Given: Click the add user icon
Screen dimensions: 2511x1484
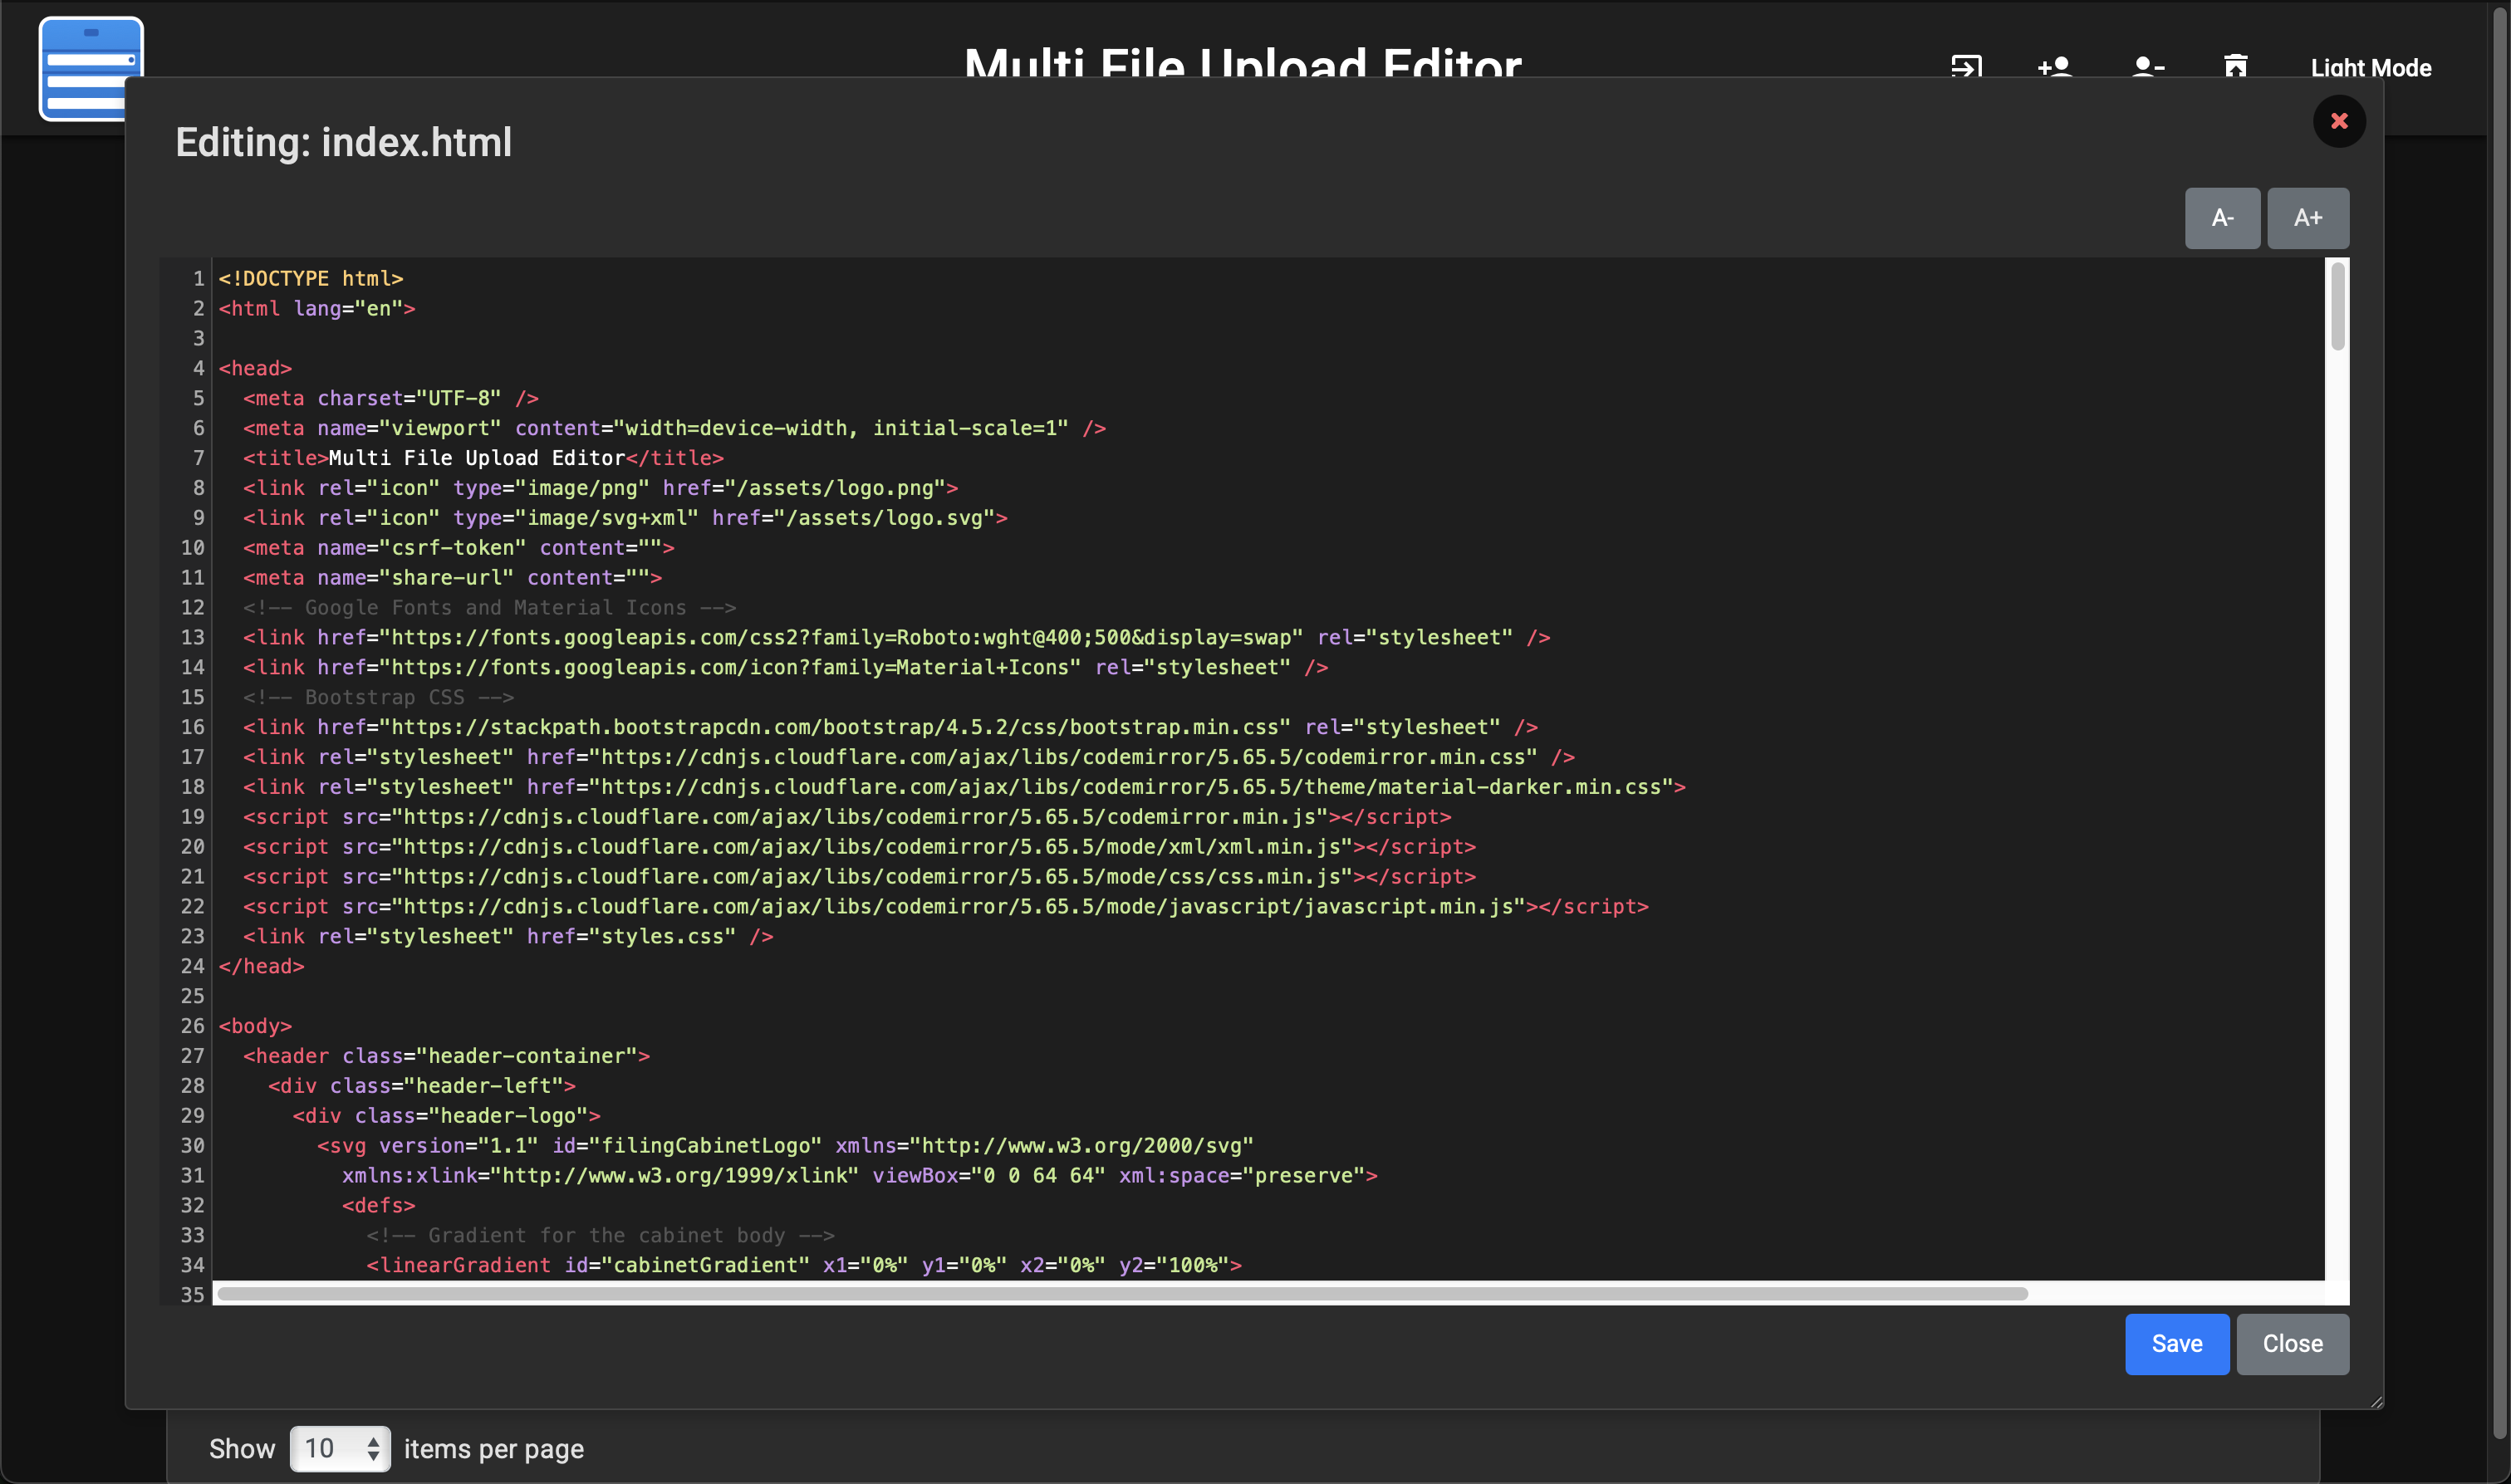Looking at the screenshot, I should click(2055, 66).
